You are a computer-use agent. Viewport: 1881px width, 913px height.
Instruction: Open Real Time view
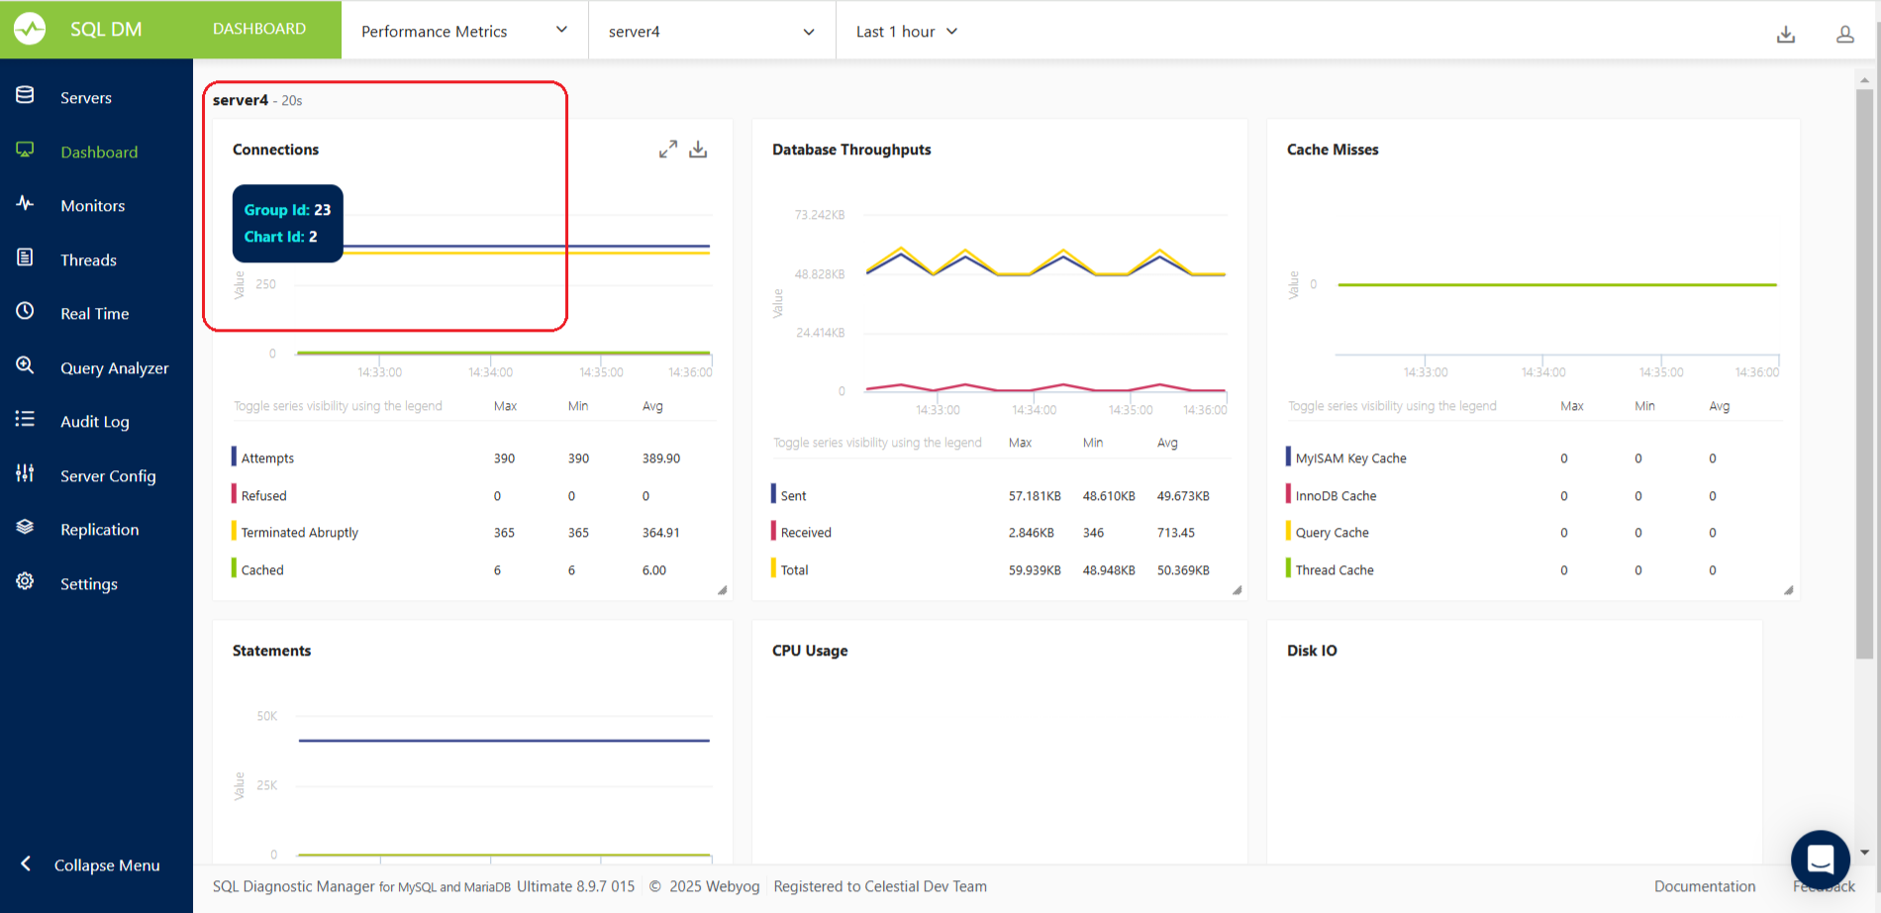click(96, 313)
